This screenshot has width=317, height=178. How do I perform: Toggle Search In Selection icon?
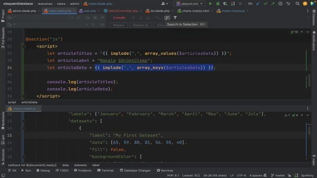[167, 18]
